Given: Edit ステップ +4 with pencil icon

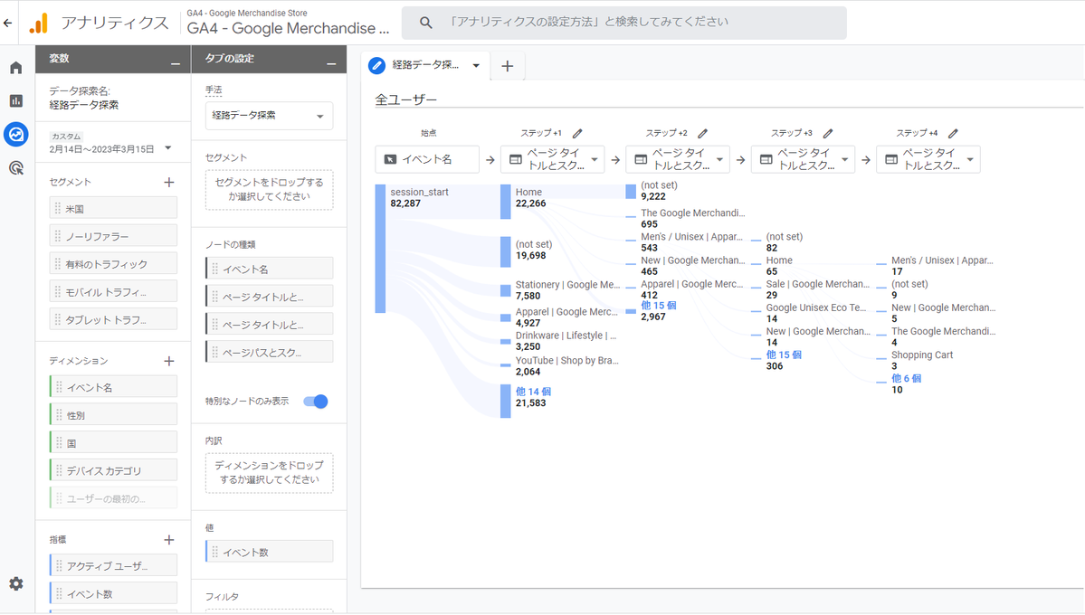Looking at the screenshot, I should pyautogui.click(x=953, y=133).
